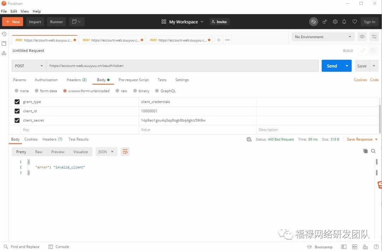Open Find and Replace
Screen dimensions: 382x251
[x=22, y=247]
